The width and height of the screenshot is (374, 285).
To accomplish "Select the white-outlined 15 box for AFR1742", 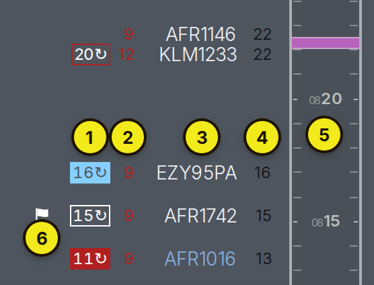I will point(90,216).
